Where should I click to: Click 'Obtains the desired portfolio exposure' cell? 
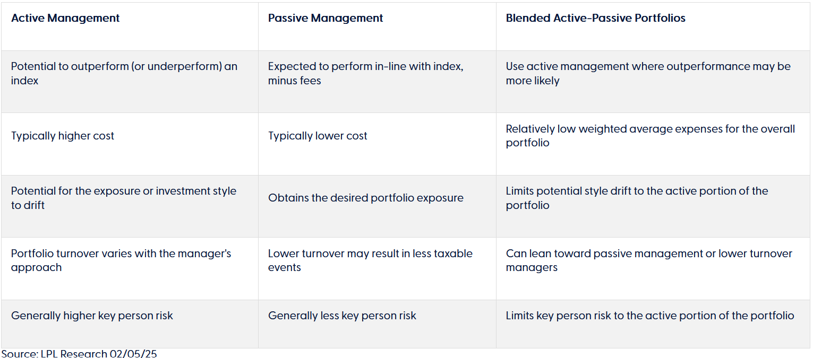377,206
